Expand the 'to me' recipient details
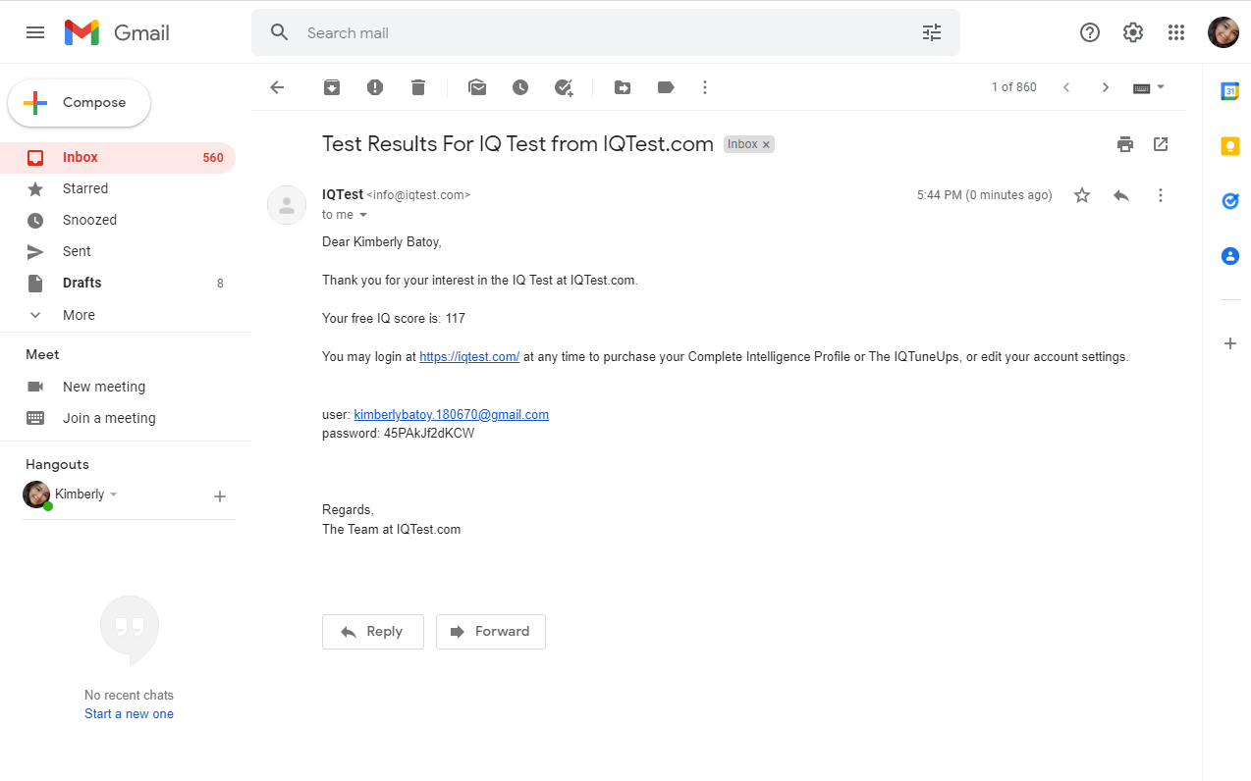 point(363,214)
